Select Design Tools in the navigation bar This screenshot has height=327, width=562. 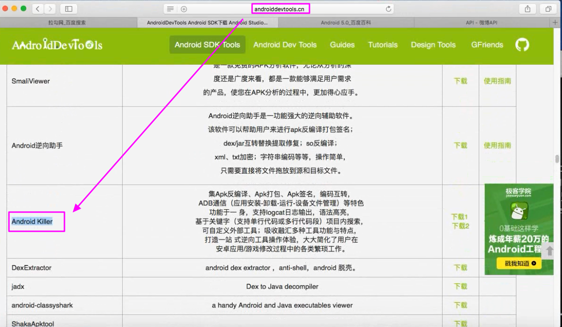(x=433, y=45)
